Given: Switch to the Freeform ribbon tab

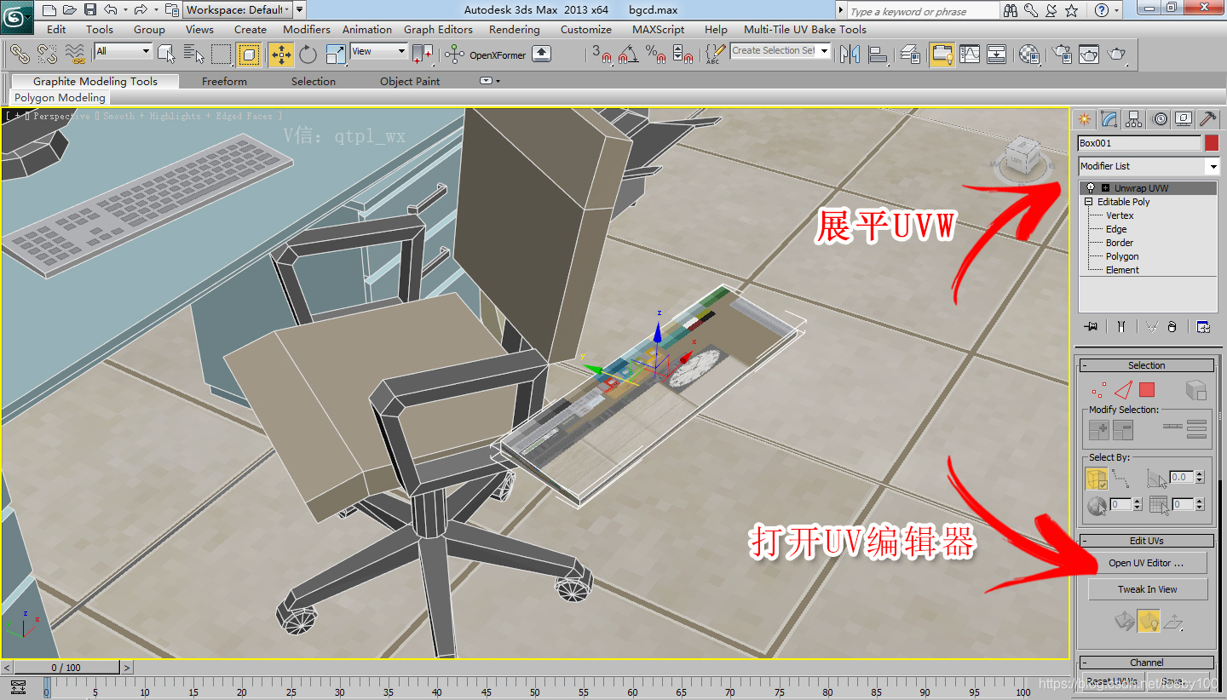Looking at the screenshot, I should coord(224,81).
